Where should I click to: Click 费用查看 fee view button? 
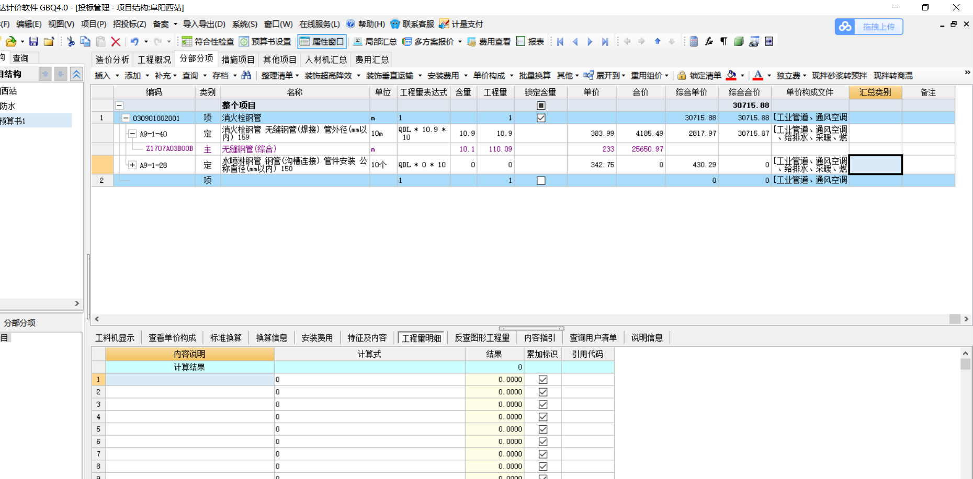[x=489, y=42]
